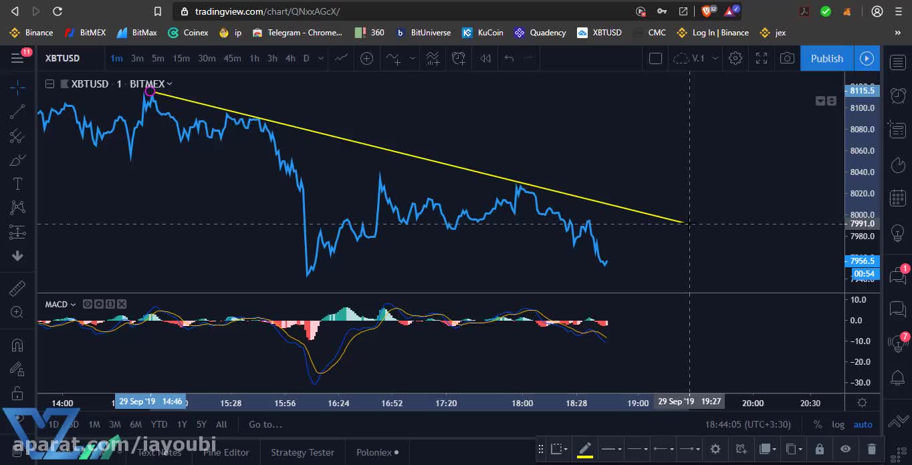Viewport: 912px width, 465px height.
Task: Take a chart snapshot with camera icon
Action: pyautogui.click(x=788, y=59)
